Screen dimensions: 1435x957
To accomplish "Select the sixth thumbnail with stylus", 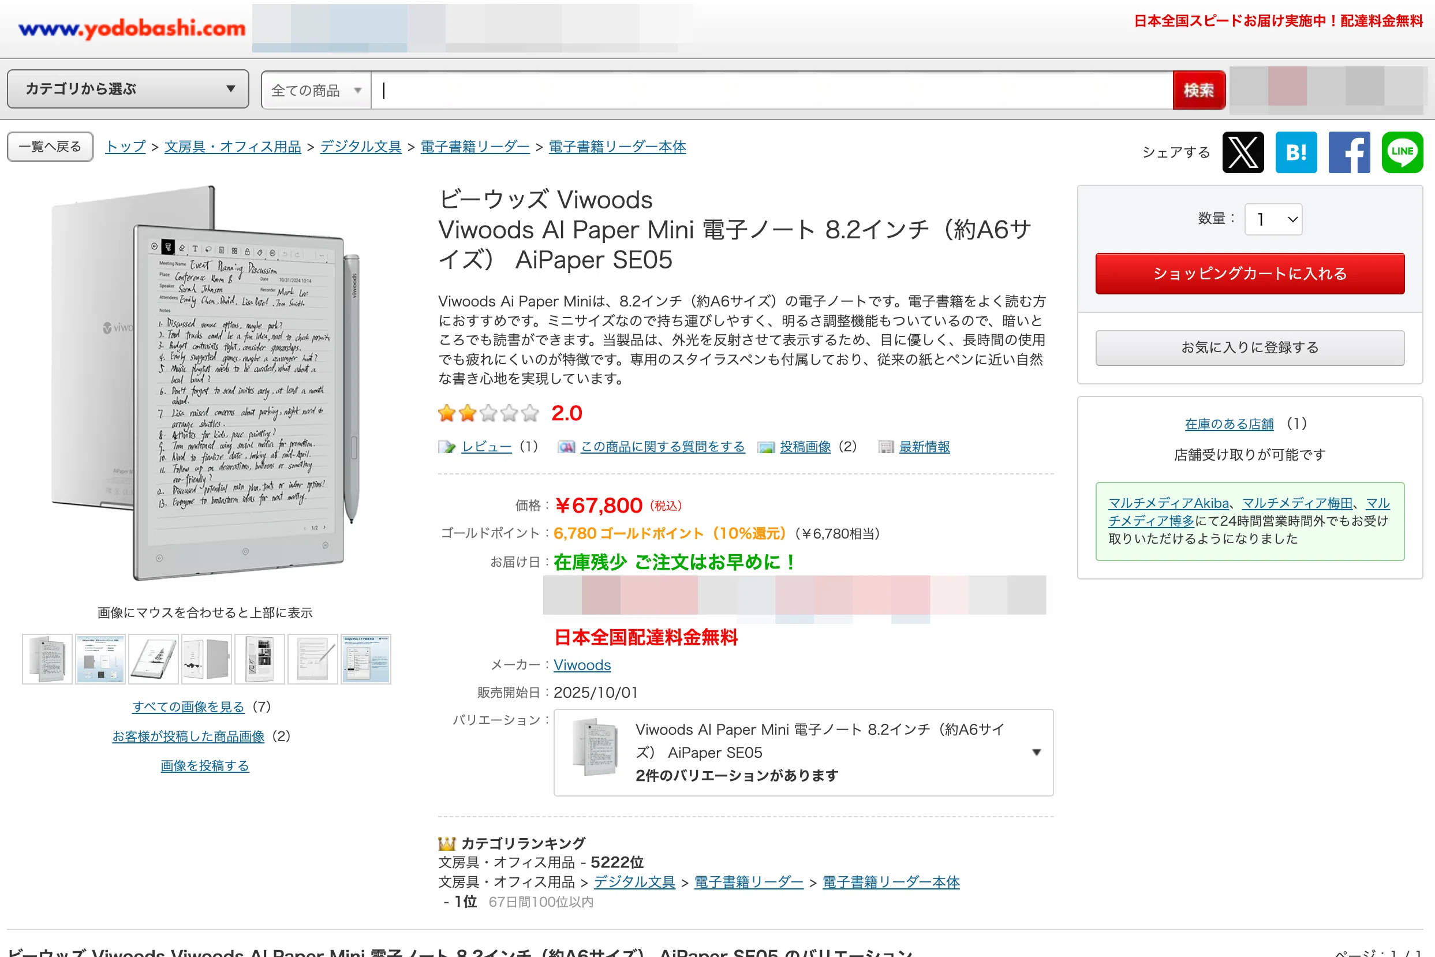I will click(313, 659).
